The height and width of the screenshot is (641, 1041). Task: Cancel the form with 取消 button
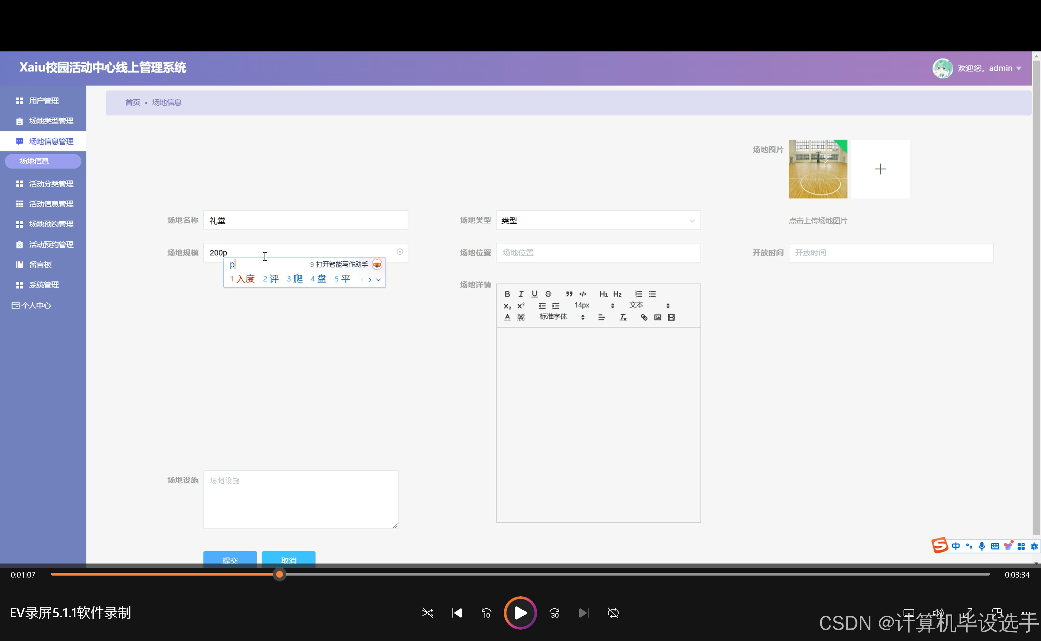coord(289,559)
